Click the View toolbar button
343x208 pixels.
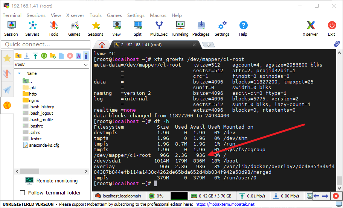[x=117, y=29]
